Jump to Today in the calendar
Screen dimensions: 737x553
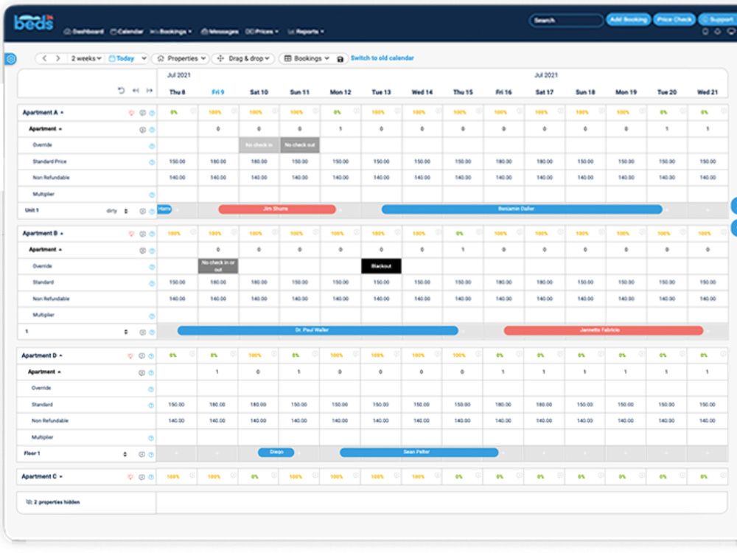pyautogui.click(x=122, y=58)
